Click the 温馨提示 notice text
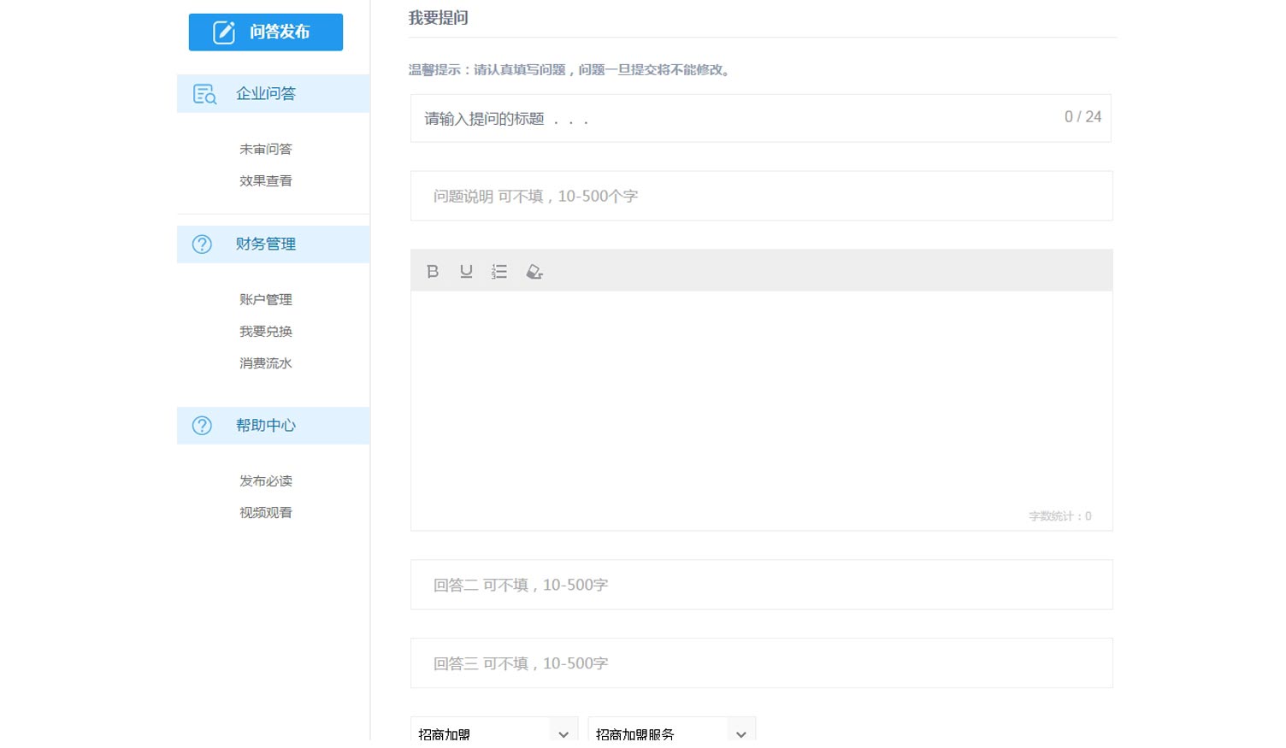 pyautogui.click(x=569, y=70)
